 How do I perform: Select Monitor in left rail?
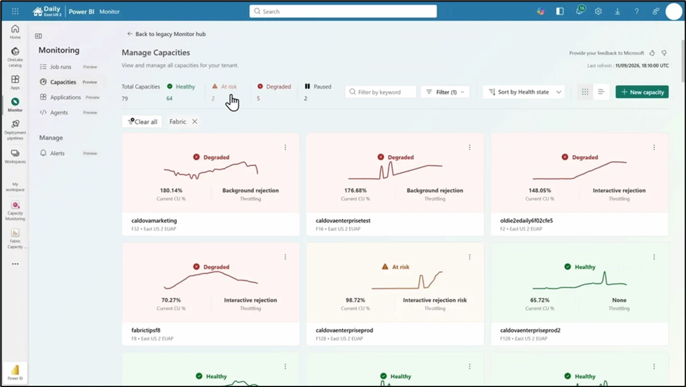point(15,105)
